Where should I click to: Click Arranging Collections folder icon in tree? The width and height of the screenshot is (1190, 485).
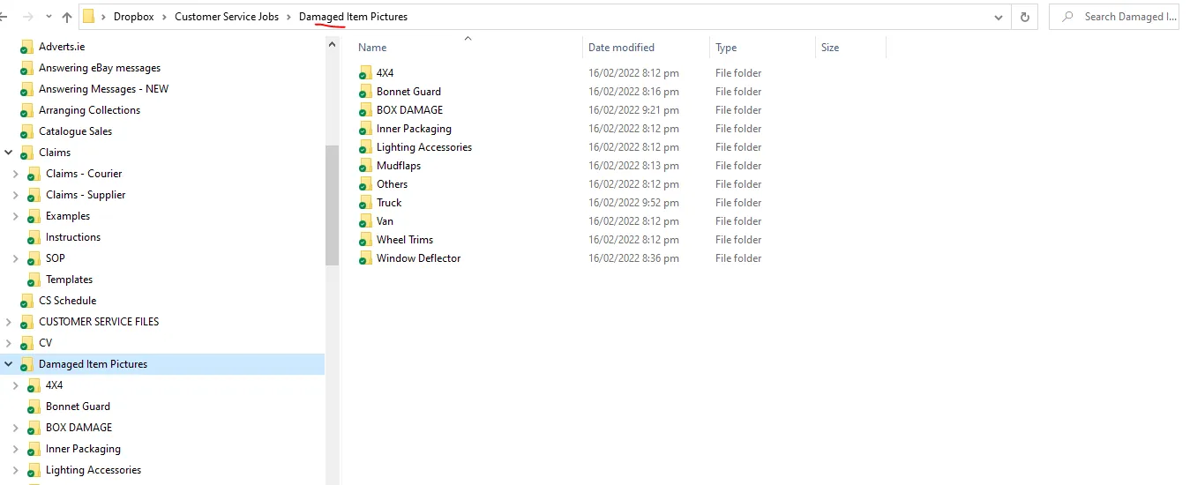tap(26, 110)
